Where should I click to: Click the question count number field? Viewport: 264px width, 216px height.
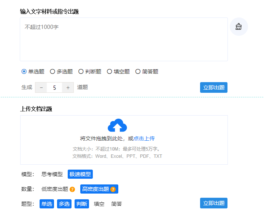tap(54, 87)
